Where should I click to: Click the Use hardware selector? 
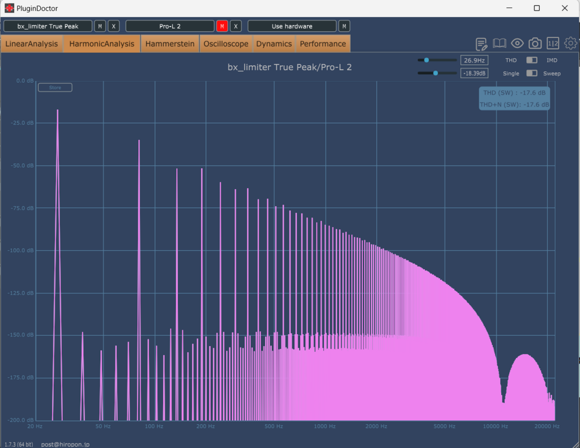click(x=292, y=26)
